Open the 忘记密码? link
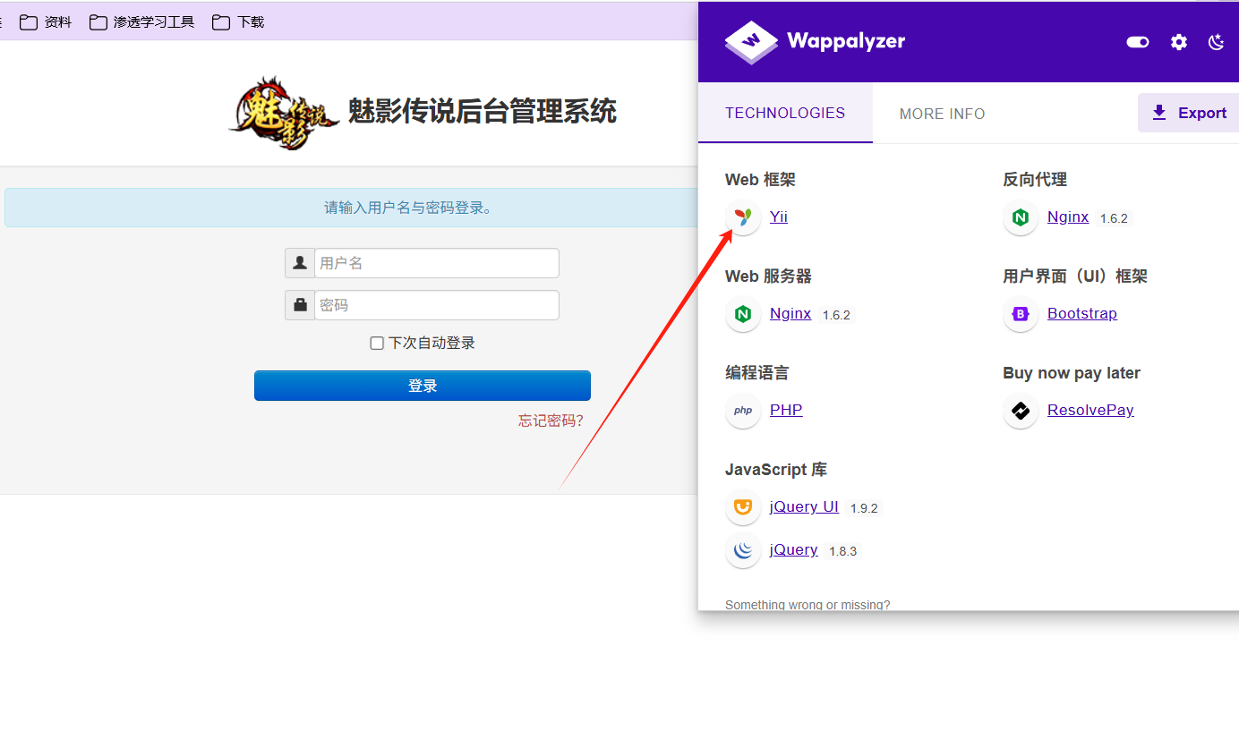Image resolution: width=1239 pixels, height=731 pixels. pyautogui.click(x=551, y=421)
